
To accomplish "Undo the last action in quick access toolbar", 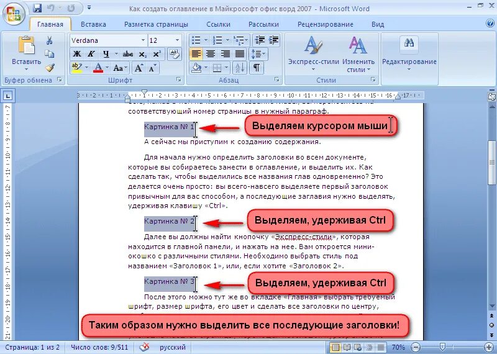I will [x=52, y=8].
